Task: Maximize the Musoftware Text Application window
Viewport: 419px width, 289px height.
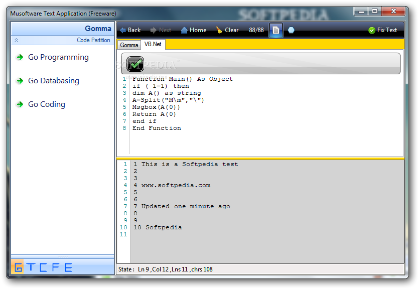Action: click(375, 11)
